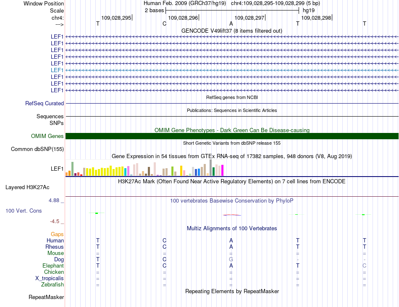Click the "Elephant" species row label
The height and width of the screenshot is (307, 399).
coord(53,265)
